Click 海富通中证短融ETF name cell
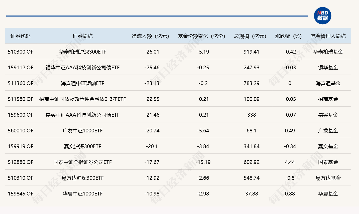This screenshot has height=214, width=359. coord(83,83)
